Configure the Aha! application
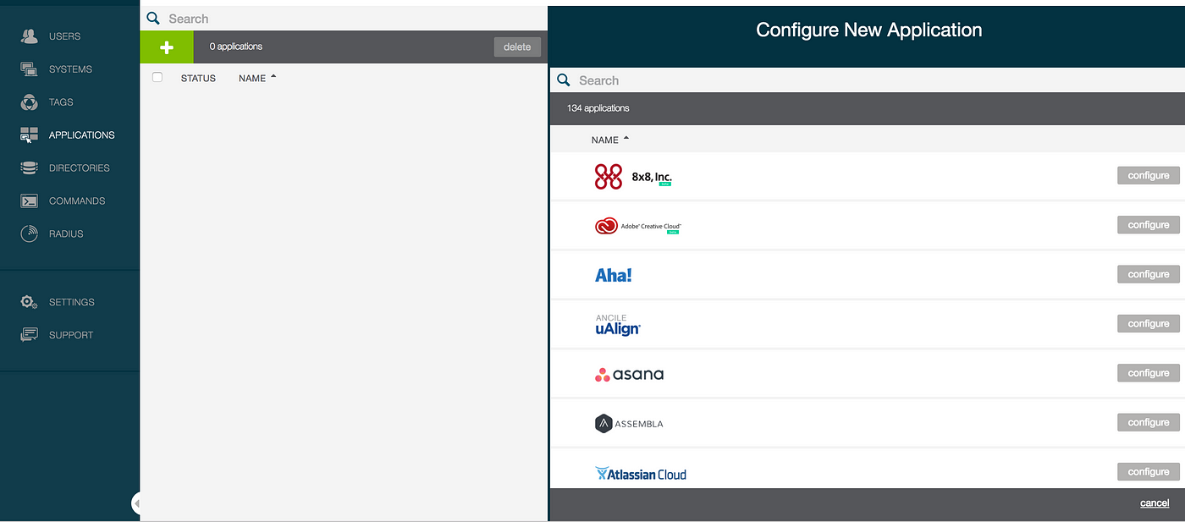 pos(1148,274)
